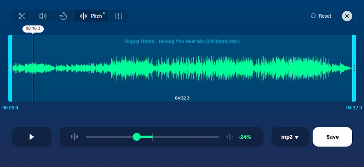Save the edited audio

pos(333,137)
